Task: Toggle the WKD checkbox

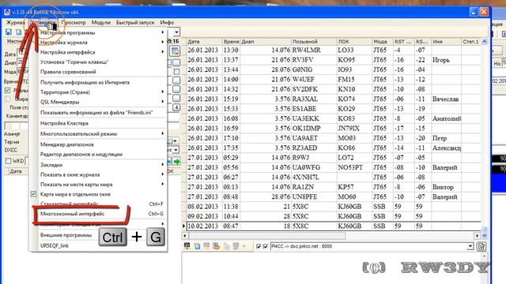Action: click(x=9, y=161)
